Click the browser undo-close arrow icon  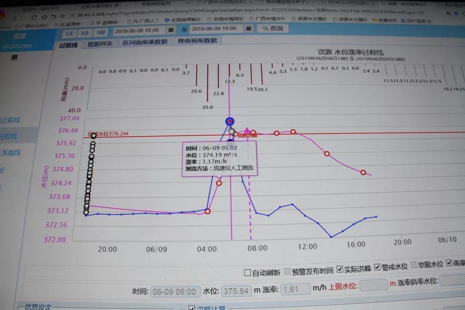pyautogui.click(x=54, y=17)
